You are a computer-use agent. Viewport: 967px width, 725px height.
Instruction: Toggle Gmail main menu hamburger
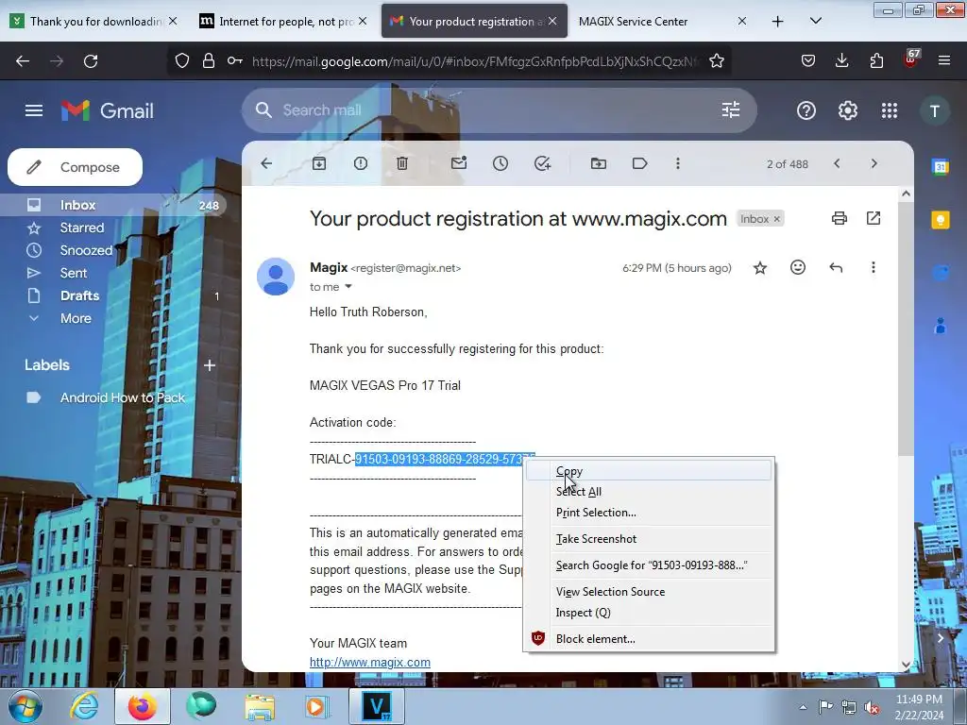pyautogui.click(x=34, y=111)
